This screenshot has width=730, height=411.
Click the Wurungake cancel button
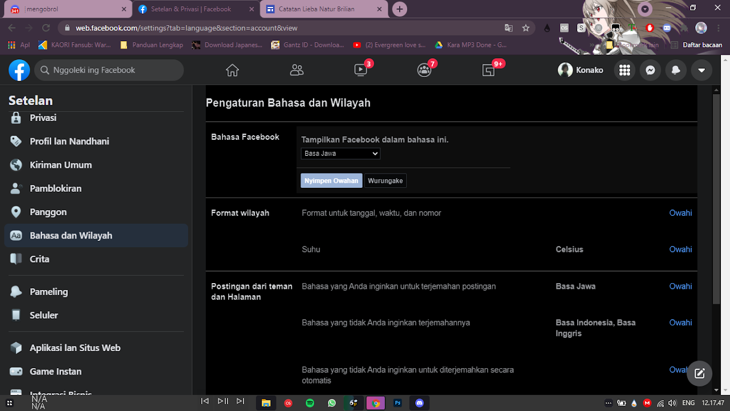tap(386, 180)
